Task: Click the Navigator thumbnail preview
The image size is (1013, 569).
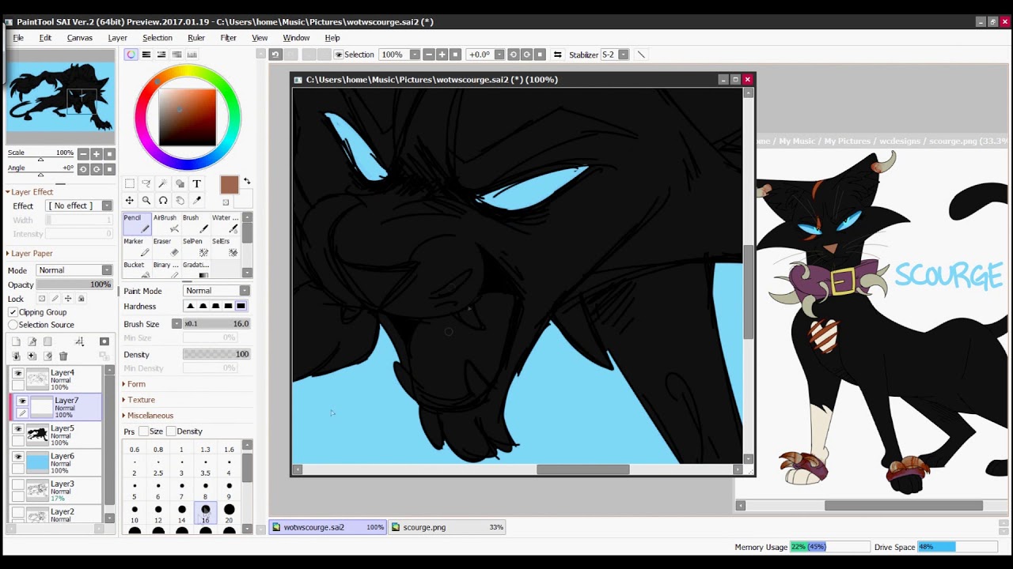Action: coord(61,97)
